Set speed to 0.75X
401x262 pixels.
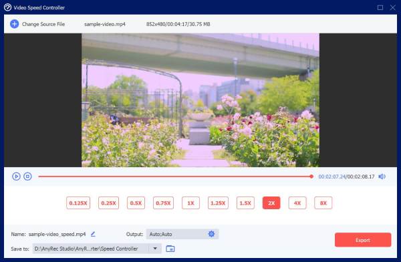click(x=163, y=203)
